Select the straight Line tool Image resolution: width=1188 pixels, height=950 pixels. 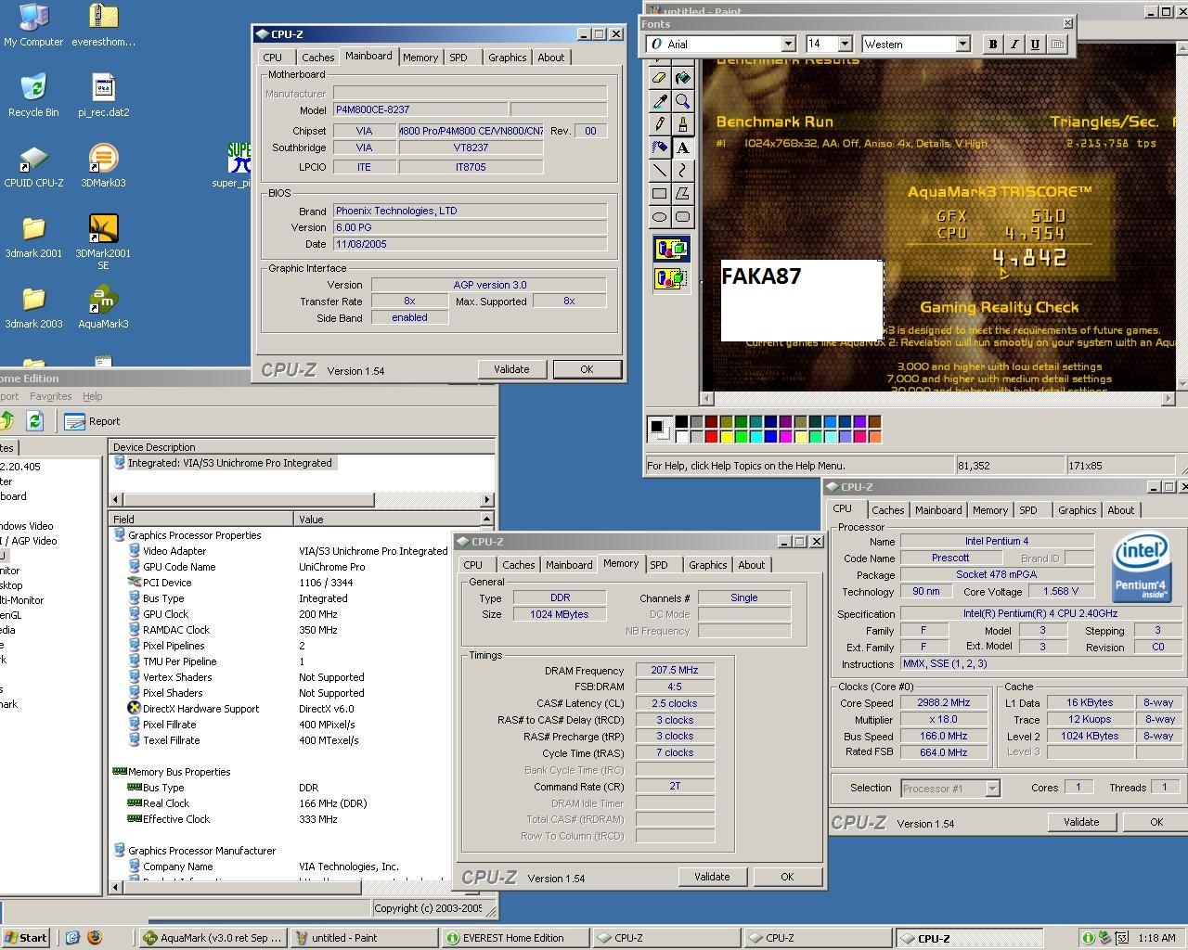click(x=660, y=171)
